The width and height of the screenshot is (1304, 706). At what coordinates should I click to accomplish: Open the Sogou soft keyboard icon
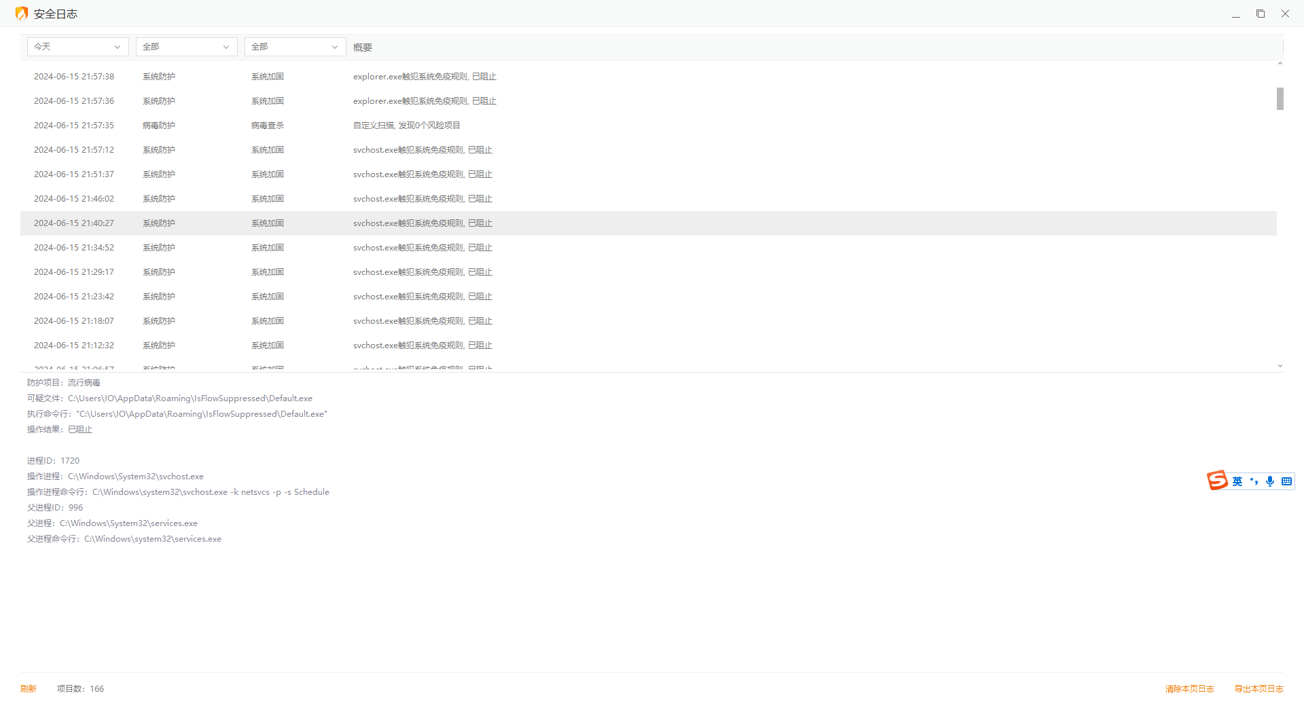coord(1286,481)
